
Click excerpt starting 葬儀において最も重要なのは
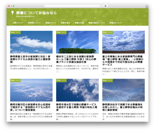(x=123, y=71)
